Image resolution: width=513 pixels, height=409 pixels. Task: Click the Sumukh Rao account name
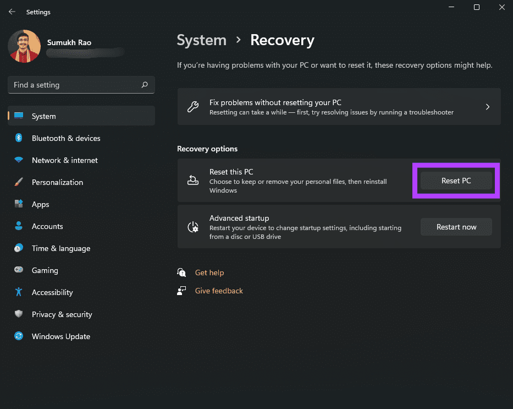(69, 42)
